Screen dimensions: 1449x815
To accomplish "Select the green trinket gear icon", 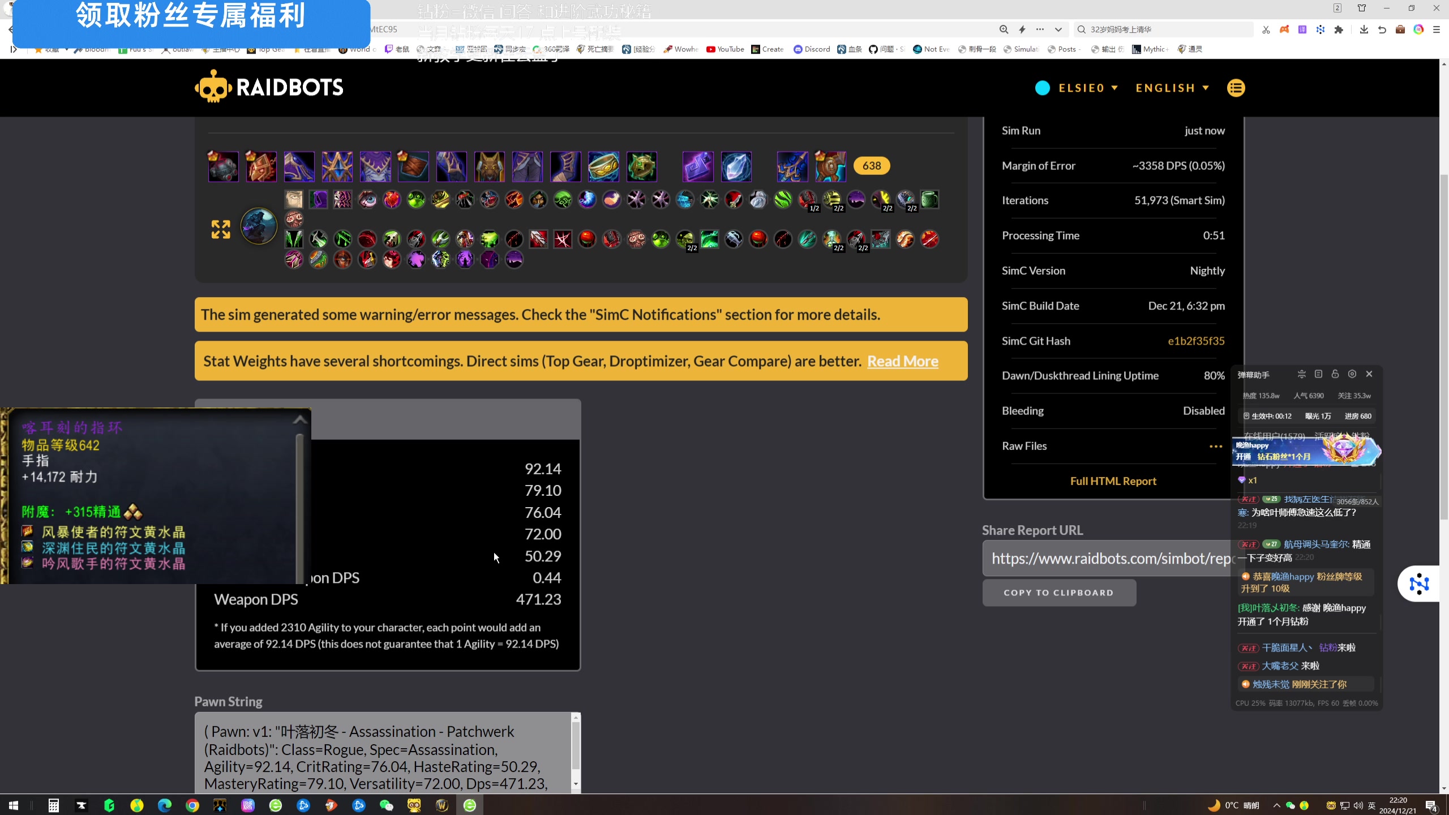I will [x=641, y=166].
